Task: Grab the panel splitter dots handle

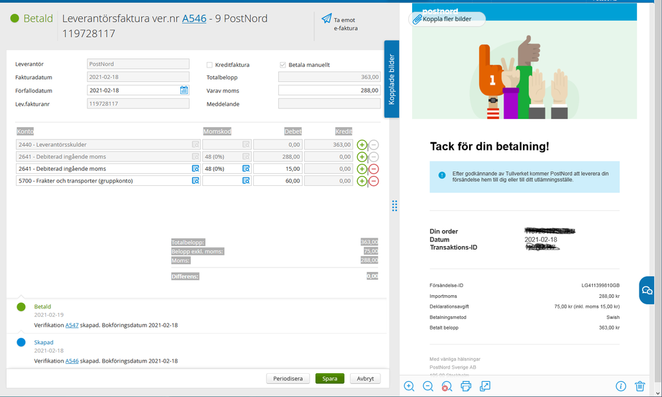Action: click(394, 206)
